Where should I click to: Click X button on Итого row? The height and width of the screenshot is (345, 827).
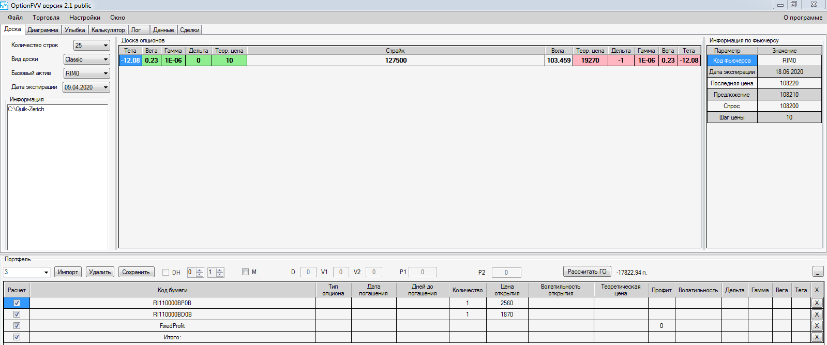tap(817, 337)
